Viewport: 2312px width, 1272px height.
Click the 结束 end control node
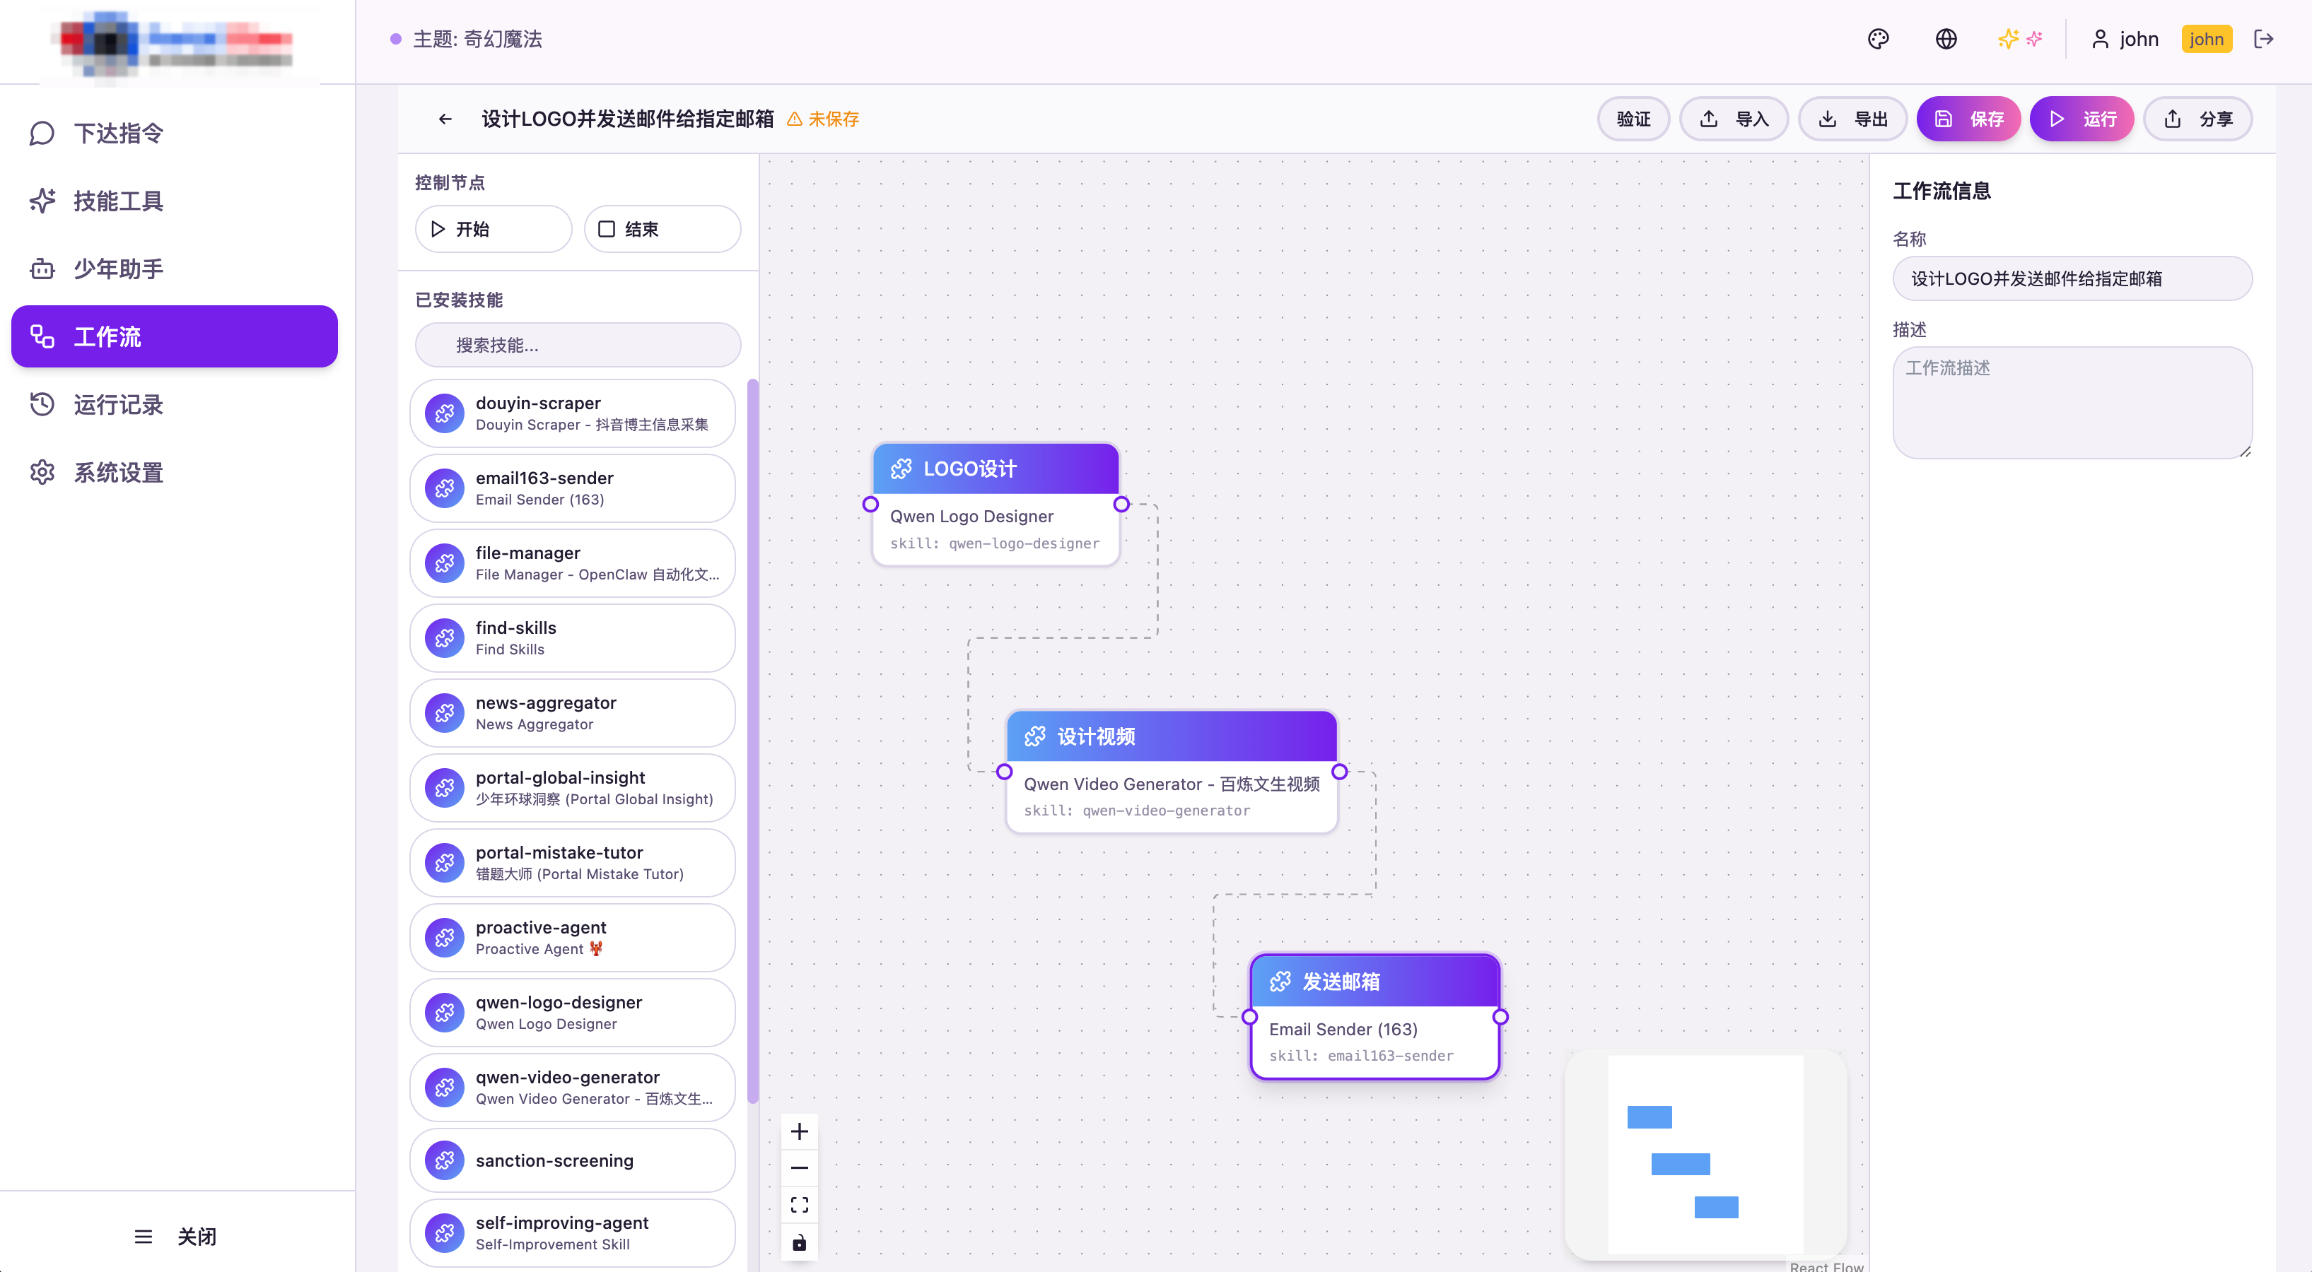(x=662, y=229)
